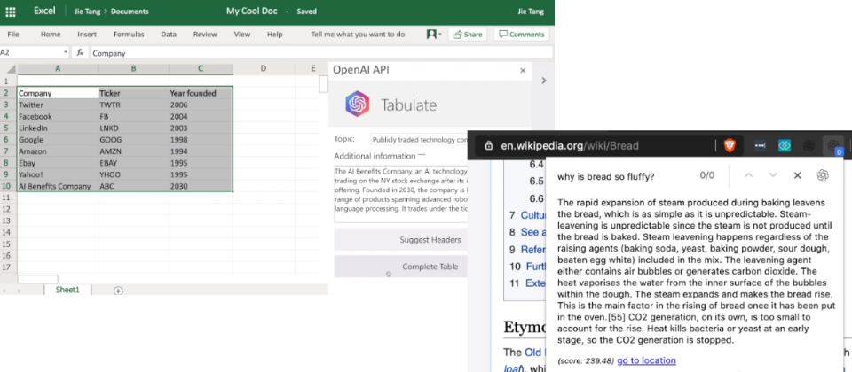Click the 2030 year cell
This screenshot has height=372, width=852.
[x=201, y=186]
